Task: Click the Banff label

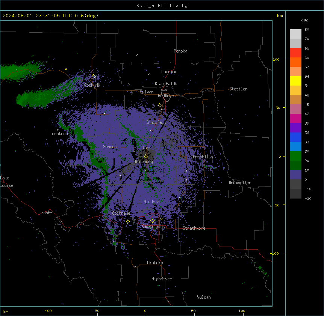Action: coord(47,213)
